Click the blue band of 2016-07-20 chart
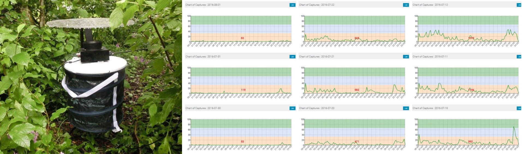 coord(355,132)
